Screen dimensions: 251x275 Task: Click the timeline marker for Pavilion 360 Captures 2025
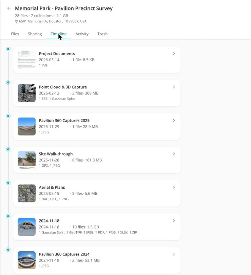pos(8,116)
